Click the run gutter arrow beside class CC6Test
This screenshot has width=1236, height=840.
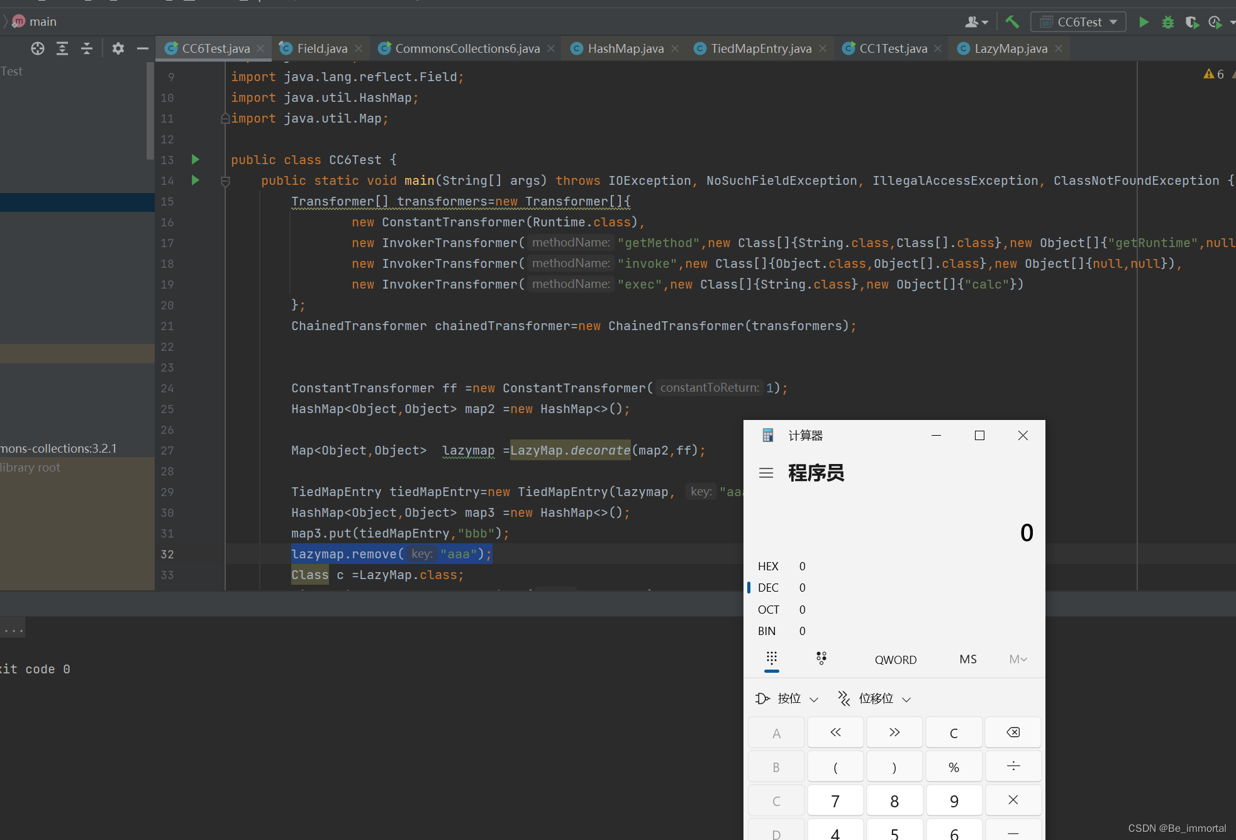pos(196,160)
